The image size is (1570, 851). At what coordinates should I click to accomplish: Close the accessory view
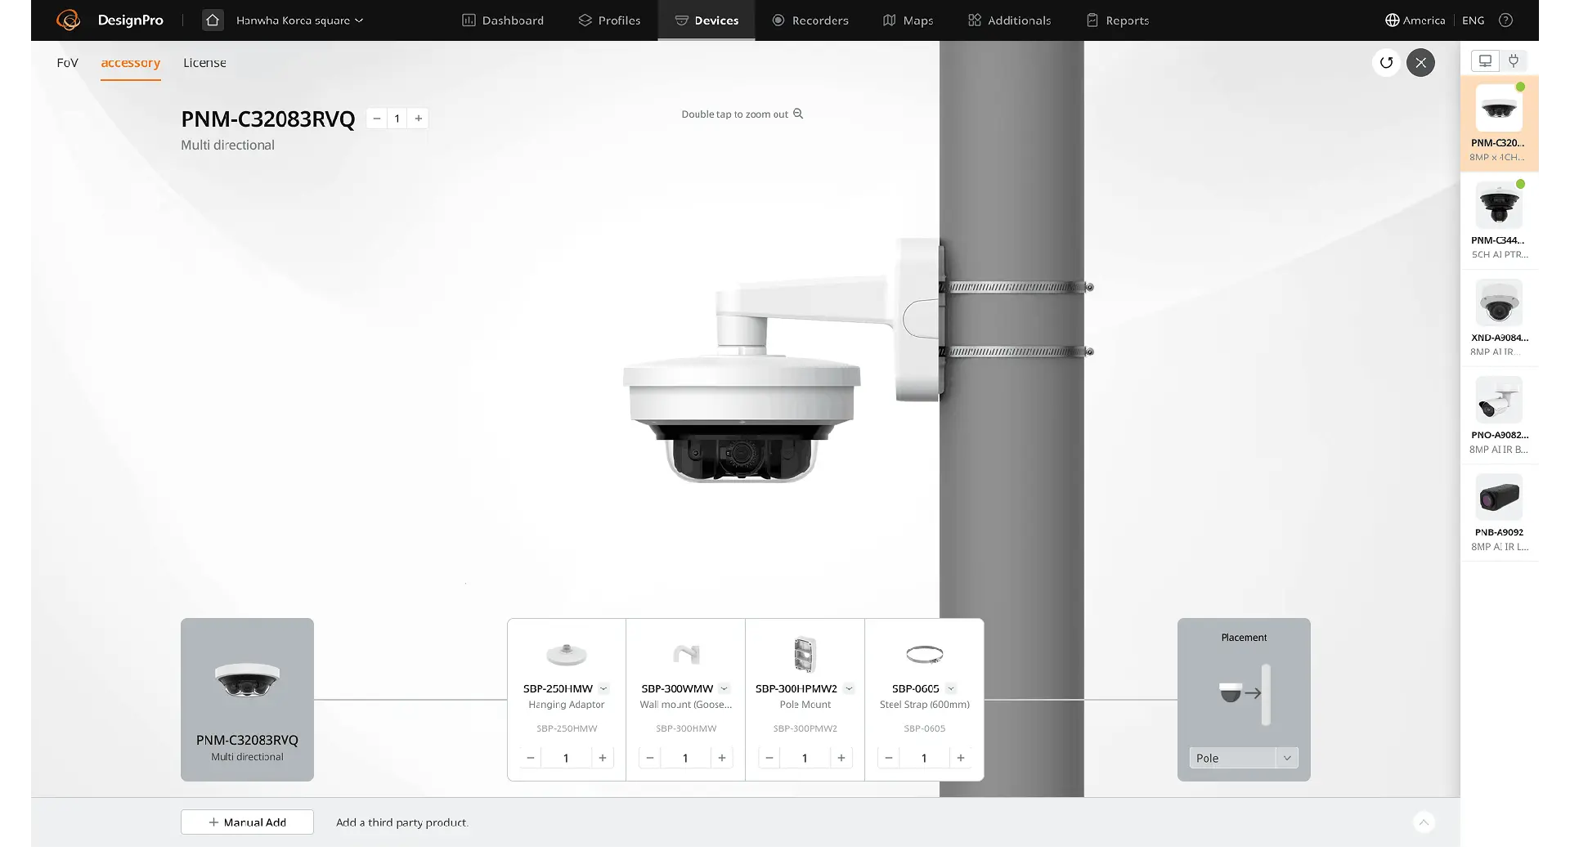coord(1420,62)
